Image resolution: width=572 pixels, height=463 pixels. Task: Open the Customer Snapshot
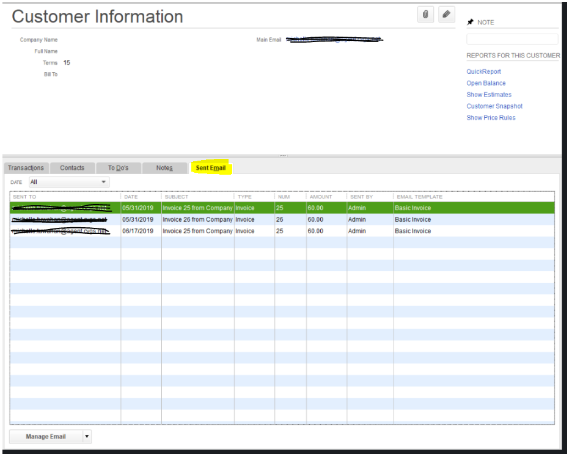point(494,106)
